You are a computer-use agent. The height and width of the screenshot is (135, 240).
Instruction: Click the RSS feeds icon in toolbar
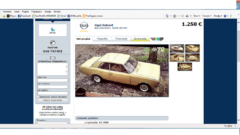click(174, 16)
